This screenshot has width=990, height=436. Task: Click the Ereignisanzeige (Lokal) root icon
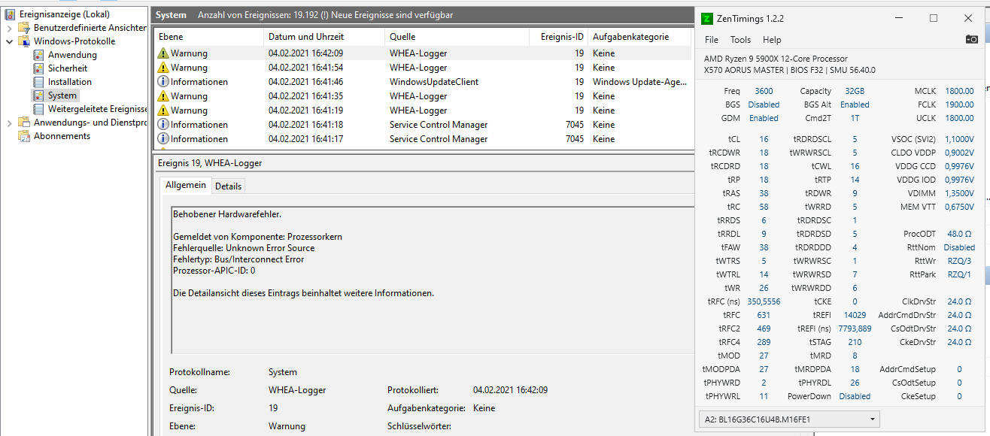(x=10, y=14)
